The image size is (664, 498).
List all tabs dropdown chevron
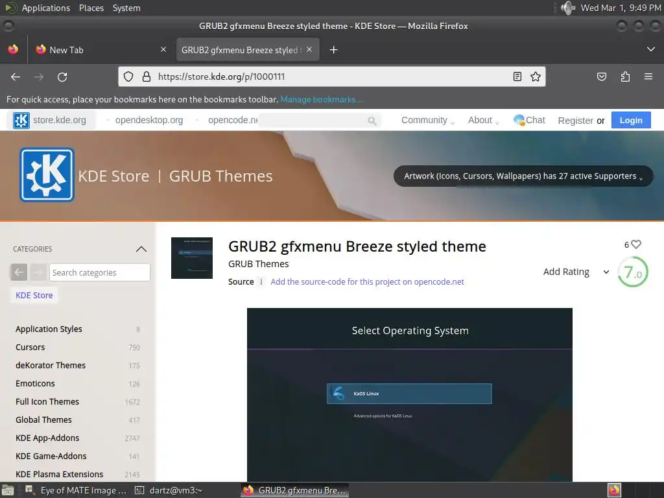click(x=651, y=49)
